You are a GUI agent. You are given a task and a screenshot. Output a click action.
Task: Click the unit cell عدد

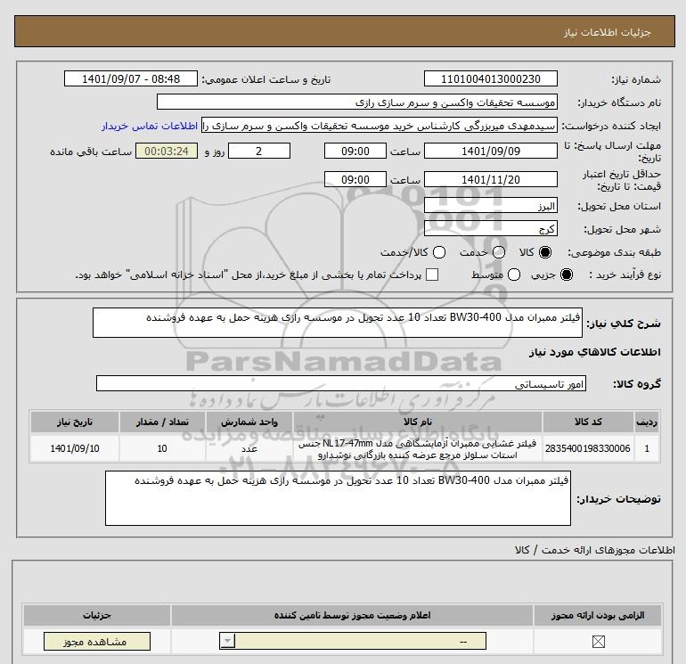(x=249, y=448)
